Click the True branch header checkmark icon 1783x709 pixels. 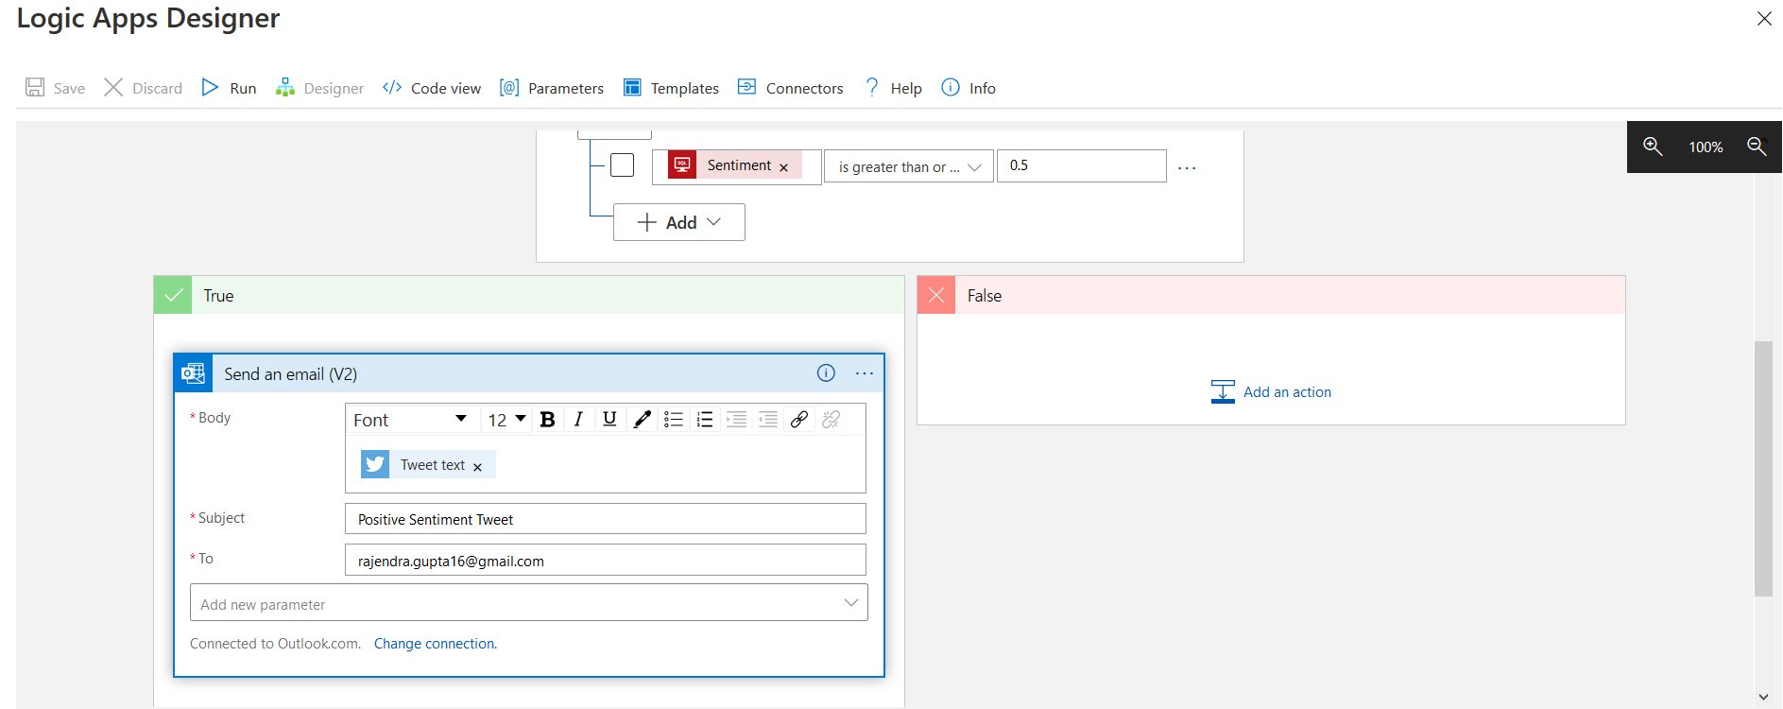tap(173, 295)
